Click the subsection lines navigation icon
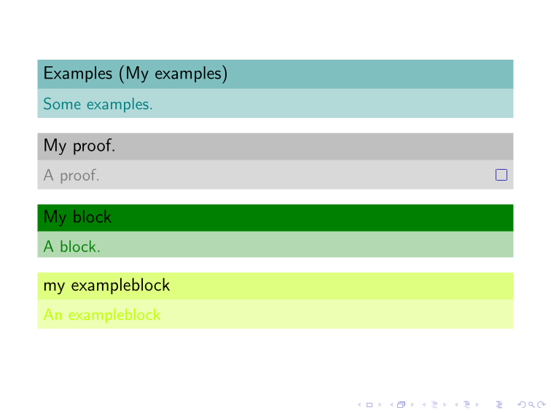 [434, 404]
